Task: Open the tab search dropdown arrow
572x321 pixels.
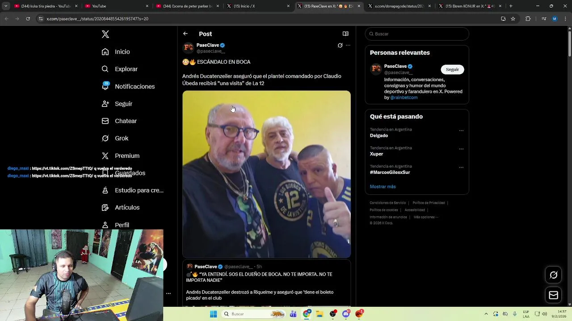Action: 6,6
